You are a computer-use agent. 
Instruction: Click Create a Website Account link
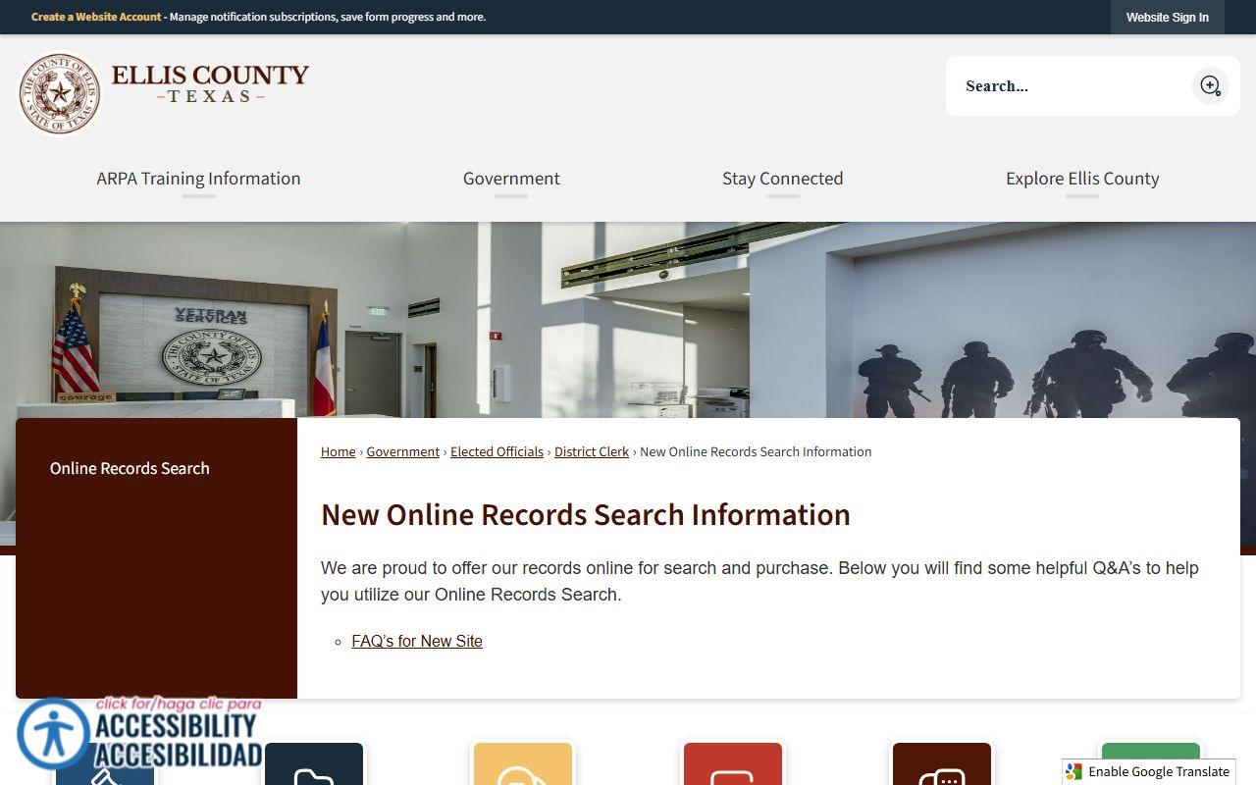(96, 17)
